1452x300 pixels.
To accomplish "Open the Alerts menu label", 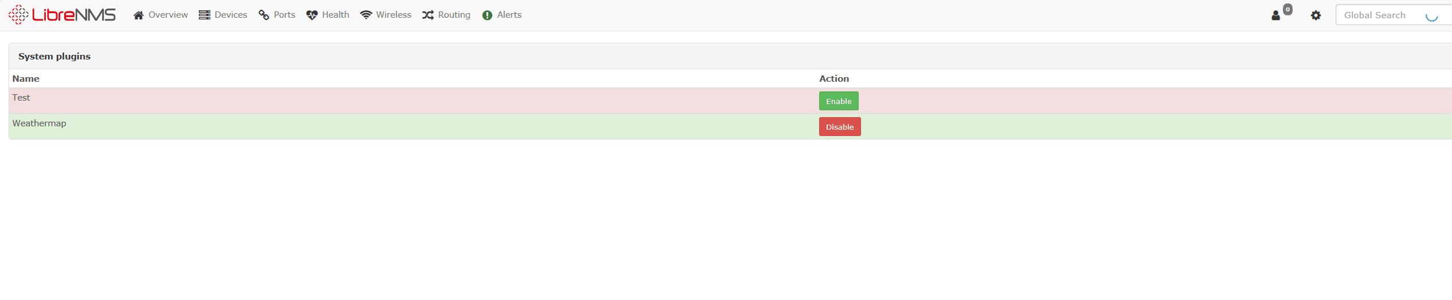I will 509,15.
